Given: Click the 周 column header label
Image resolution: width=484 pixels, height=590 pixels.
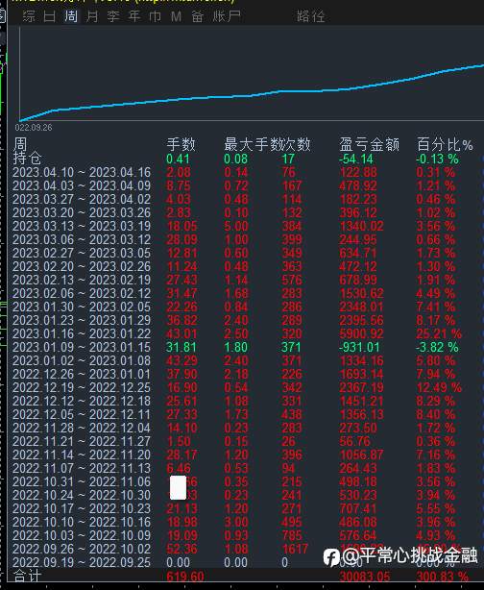Looking at the screenshot, I should click(x=20, y=143).
